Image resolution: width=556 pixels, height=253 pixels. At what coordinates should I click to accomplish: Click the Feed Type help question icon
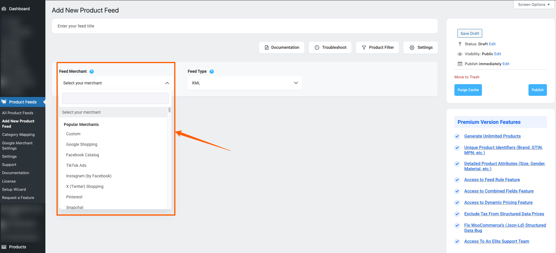(x=212, y=72)
